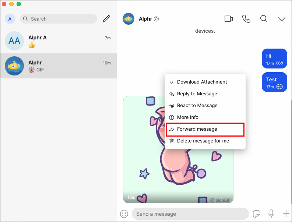Open Alphr contact name in header
Image resolution: width=292 pixels, height=222 pixels.
coord(145,19)
